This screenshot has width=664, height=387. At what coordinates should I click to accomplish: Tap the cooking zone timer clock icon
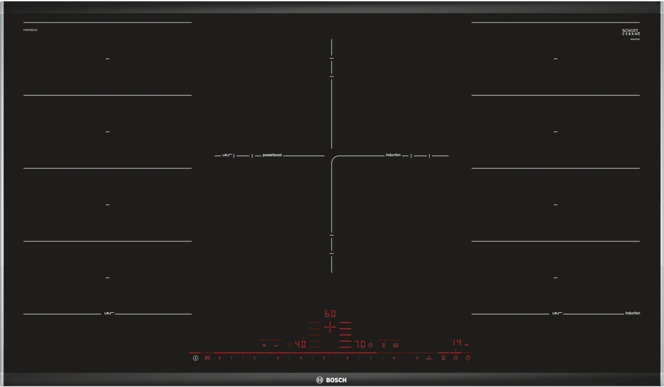(456, 359)
